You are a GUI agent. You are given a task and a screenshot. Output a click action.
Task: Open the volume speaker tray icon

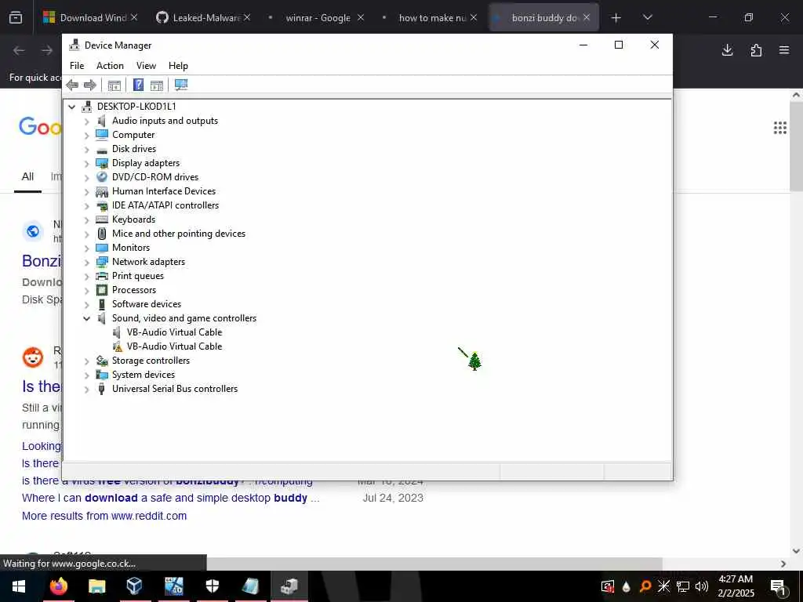(702, 586)
